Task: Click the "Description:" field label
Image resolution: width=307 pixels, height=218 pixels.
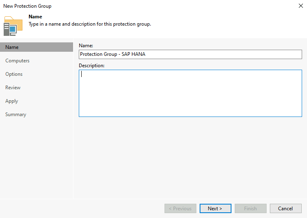Action: (91, 65)
